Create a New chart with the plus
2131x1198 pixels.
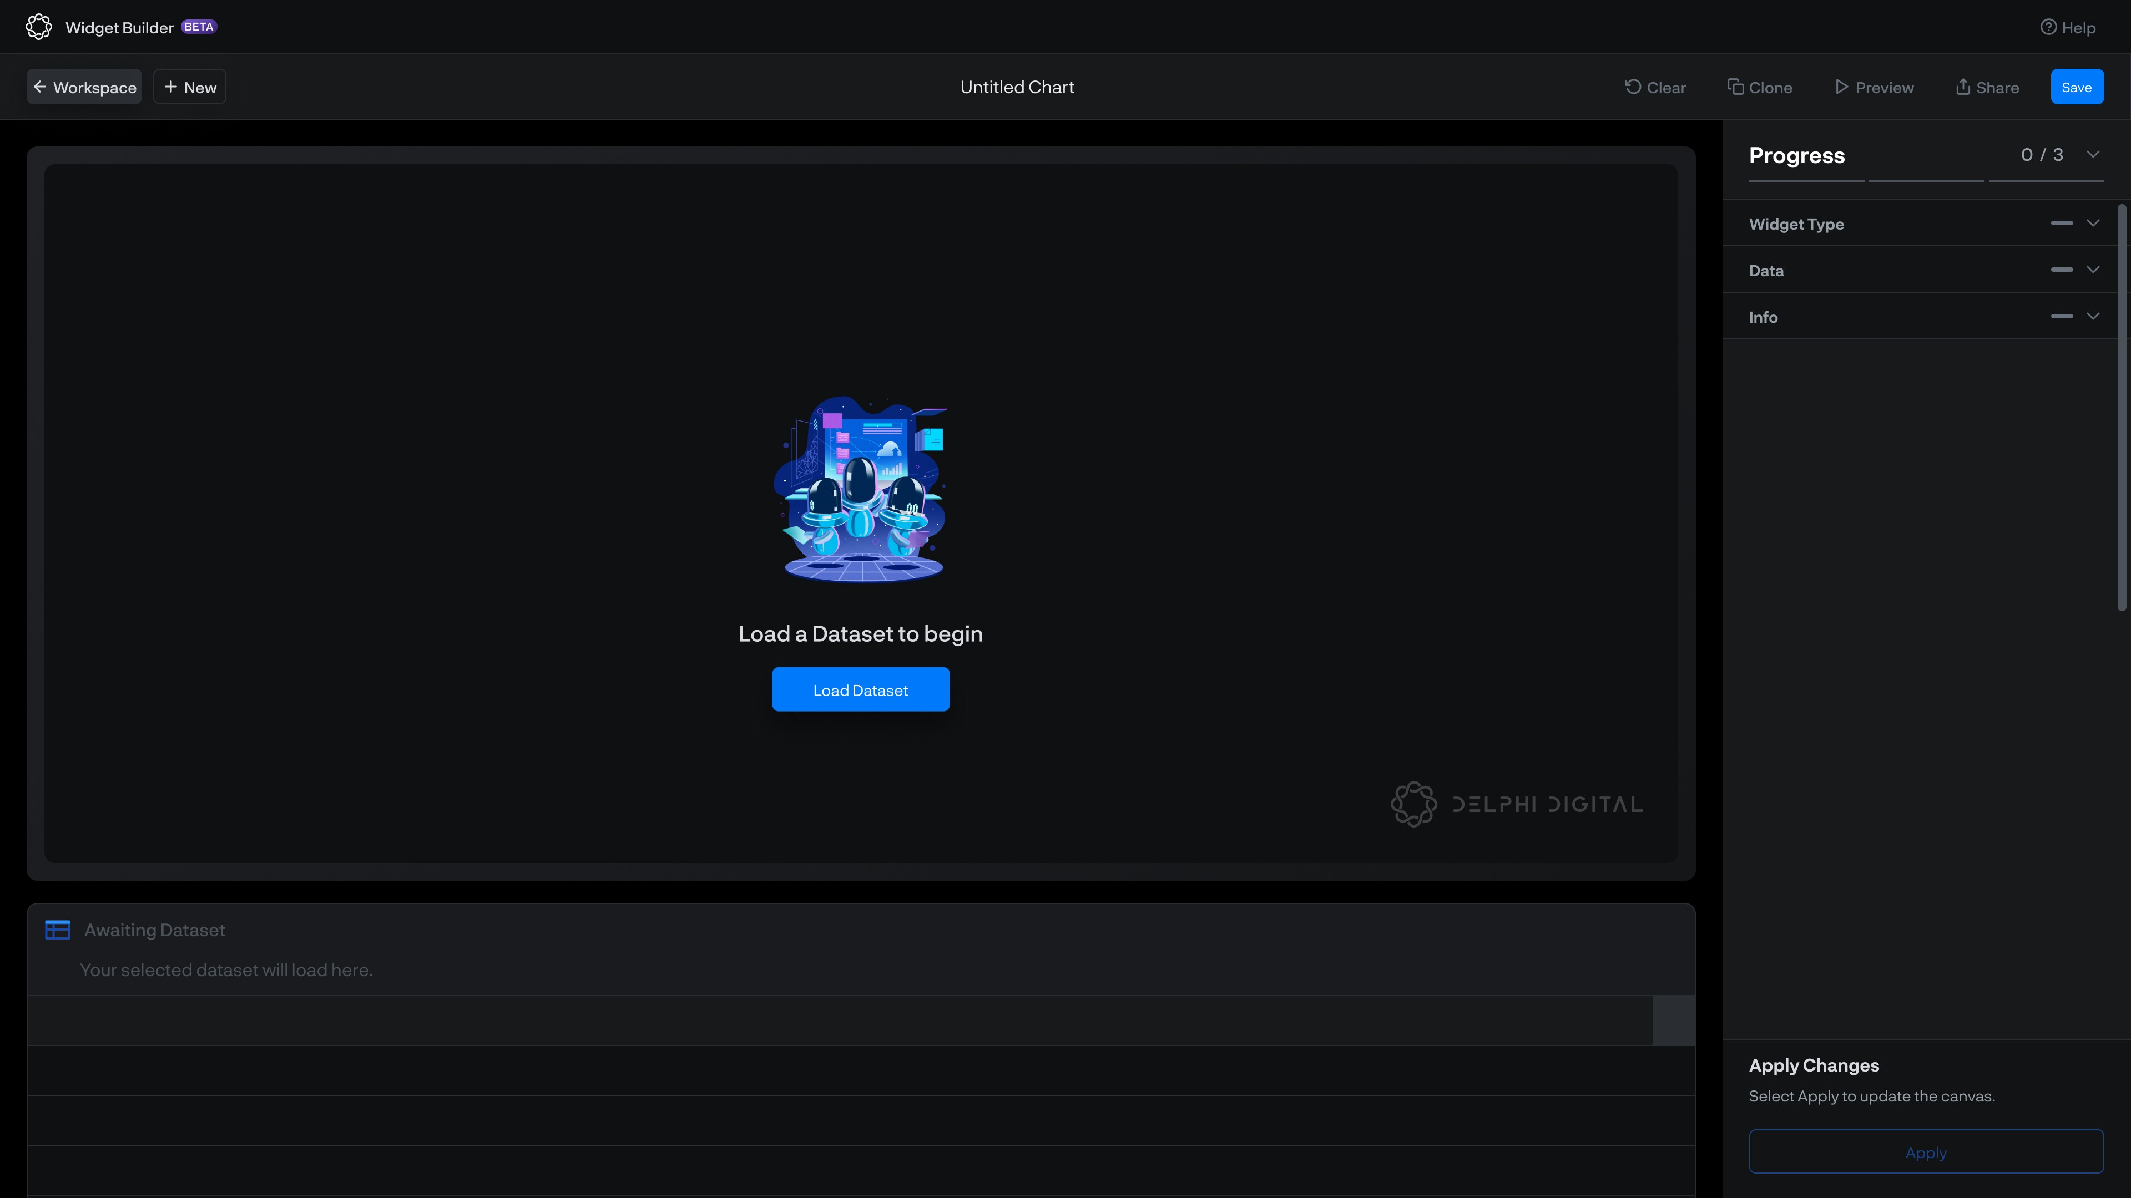click(x=189, y=87)
